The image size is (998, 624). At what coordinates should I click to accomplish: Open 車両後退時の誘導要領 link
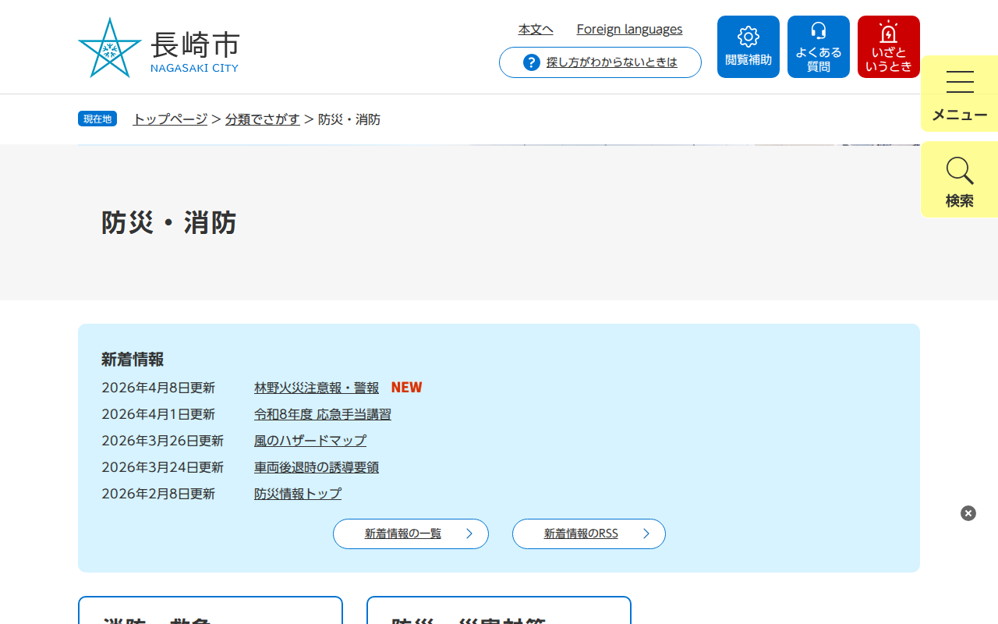point(317,467)
